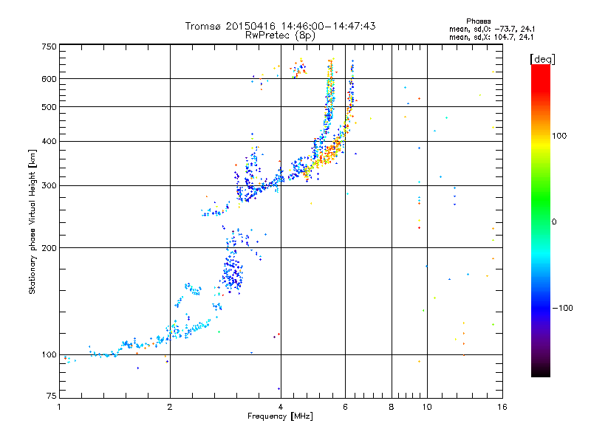Click the colorbar label "100"

559,136
